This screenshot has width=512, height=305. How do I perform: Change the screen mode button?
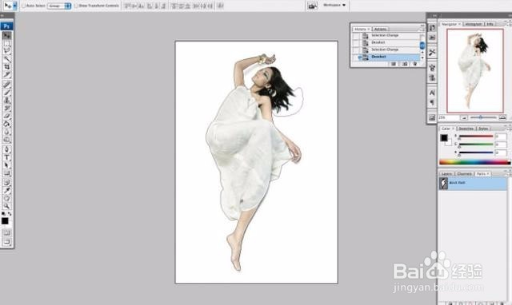tap(7, 242)
